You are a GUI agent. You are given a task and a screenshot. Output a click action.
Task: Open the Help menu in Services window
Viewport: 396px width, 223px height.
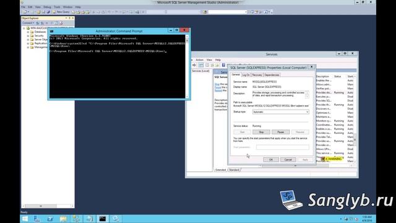218,60
